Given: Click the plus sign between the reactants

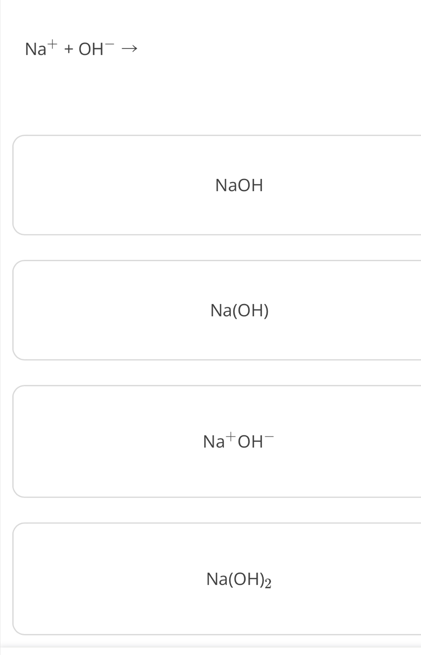Looking at the screenshot, I should pos(69,49).
